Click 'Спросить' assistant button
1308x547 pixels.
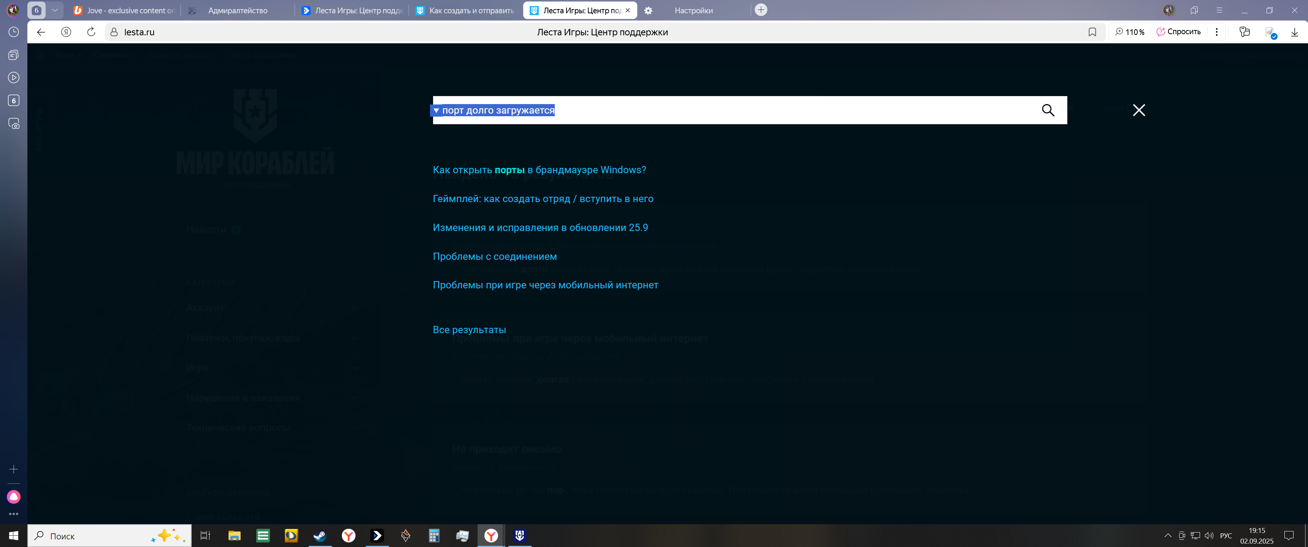[1178, 32]
